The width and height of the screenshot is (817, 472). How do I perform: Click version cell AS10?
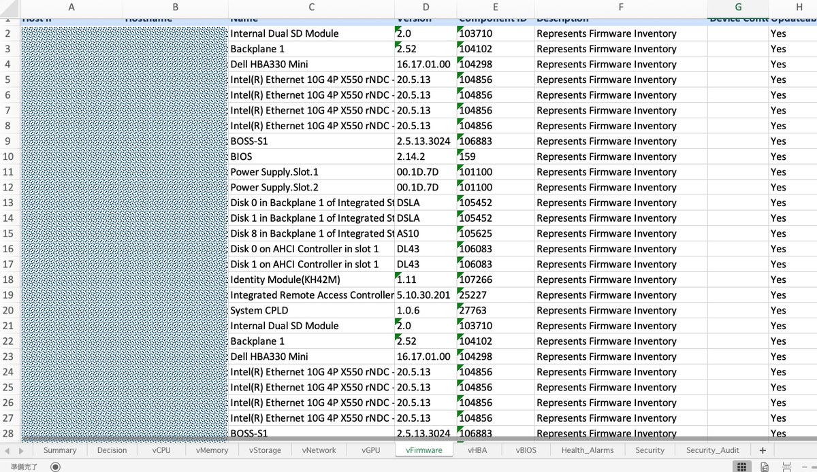click(x=426, y=233)
